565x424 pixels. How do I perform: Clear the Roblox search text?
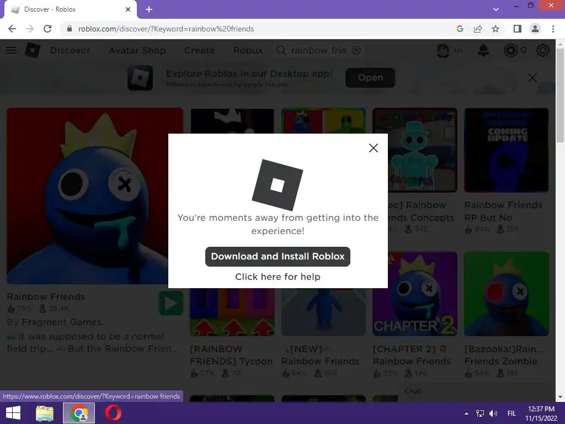point(356,50)
